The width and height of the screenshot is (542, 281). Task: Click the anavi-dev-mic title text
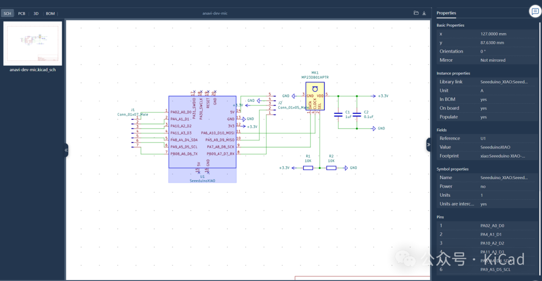[215, 13]
